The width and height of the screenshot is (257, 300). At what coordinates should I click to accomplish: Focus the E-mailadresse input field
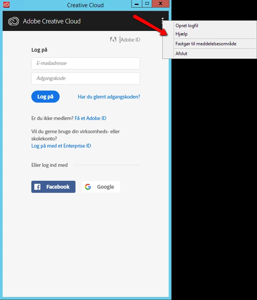click(x=86, y=63)
